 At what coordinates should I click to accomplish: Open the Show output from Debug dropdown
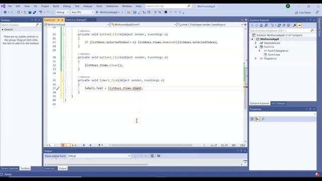[99, 156]
